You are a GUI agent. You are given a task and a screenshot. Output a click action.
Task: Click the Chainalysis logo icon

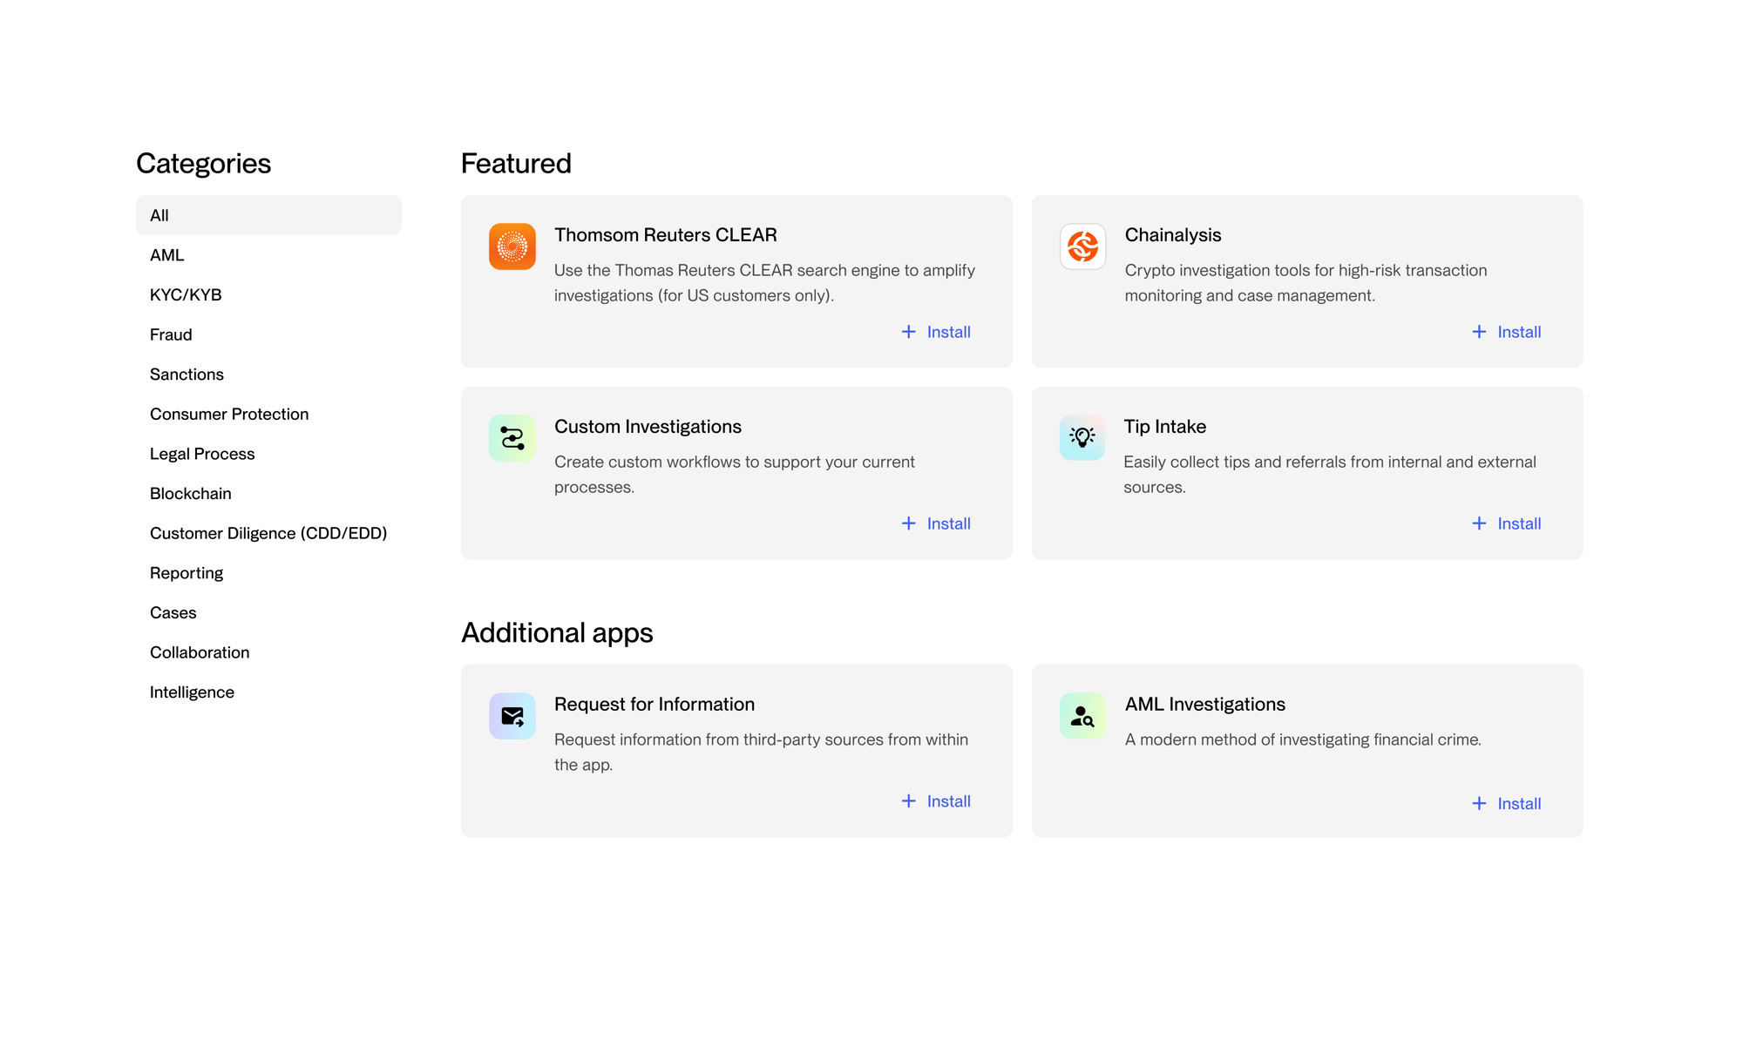point(1082,246)
